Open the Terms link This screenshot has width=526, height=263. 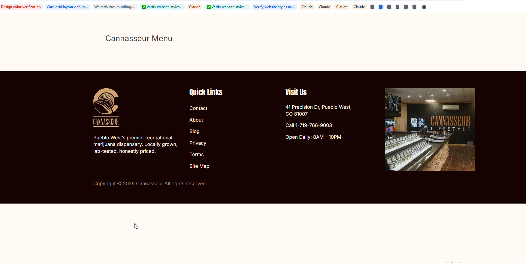[196, 155]
